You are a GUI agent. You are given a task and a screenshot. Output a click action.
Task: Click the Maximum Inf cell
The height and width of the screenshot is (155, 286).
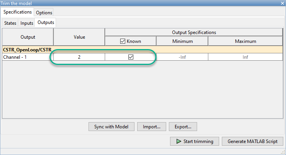pos(245,57)
